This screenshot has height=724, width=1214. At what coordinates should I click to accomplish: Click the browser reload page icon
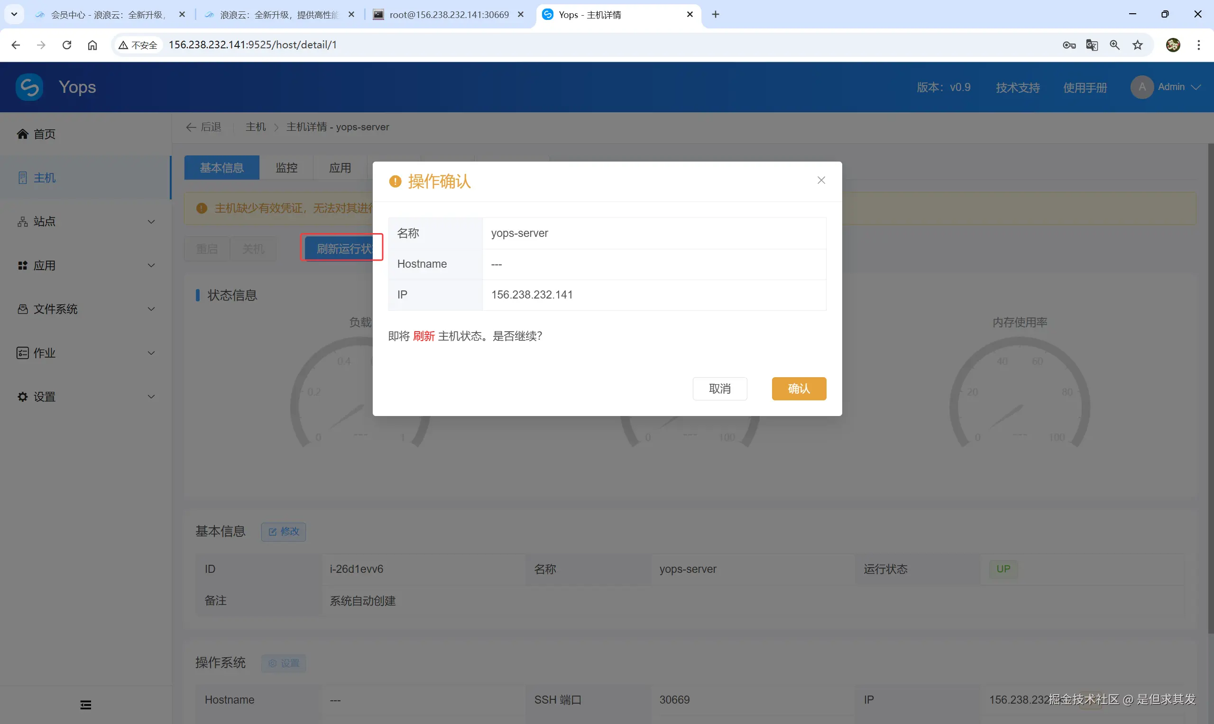tap(67, 45)
